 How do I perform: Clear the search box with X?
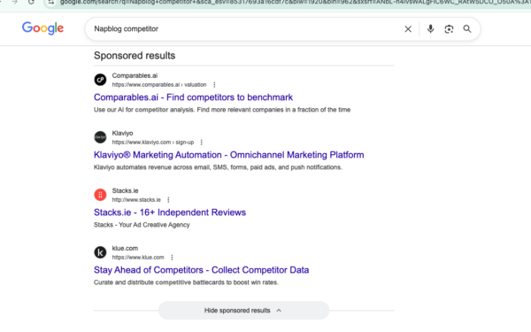coord(408,29)
